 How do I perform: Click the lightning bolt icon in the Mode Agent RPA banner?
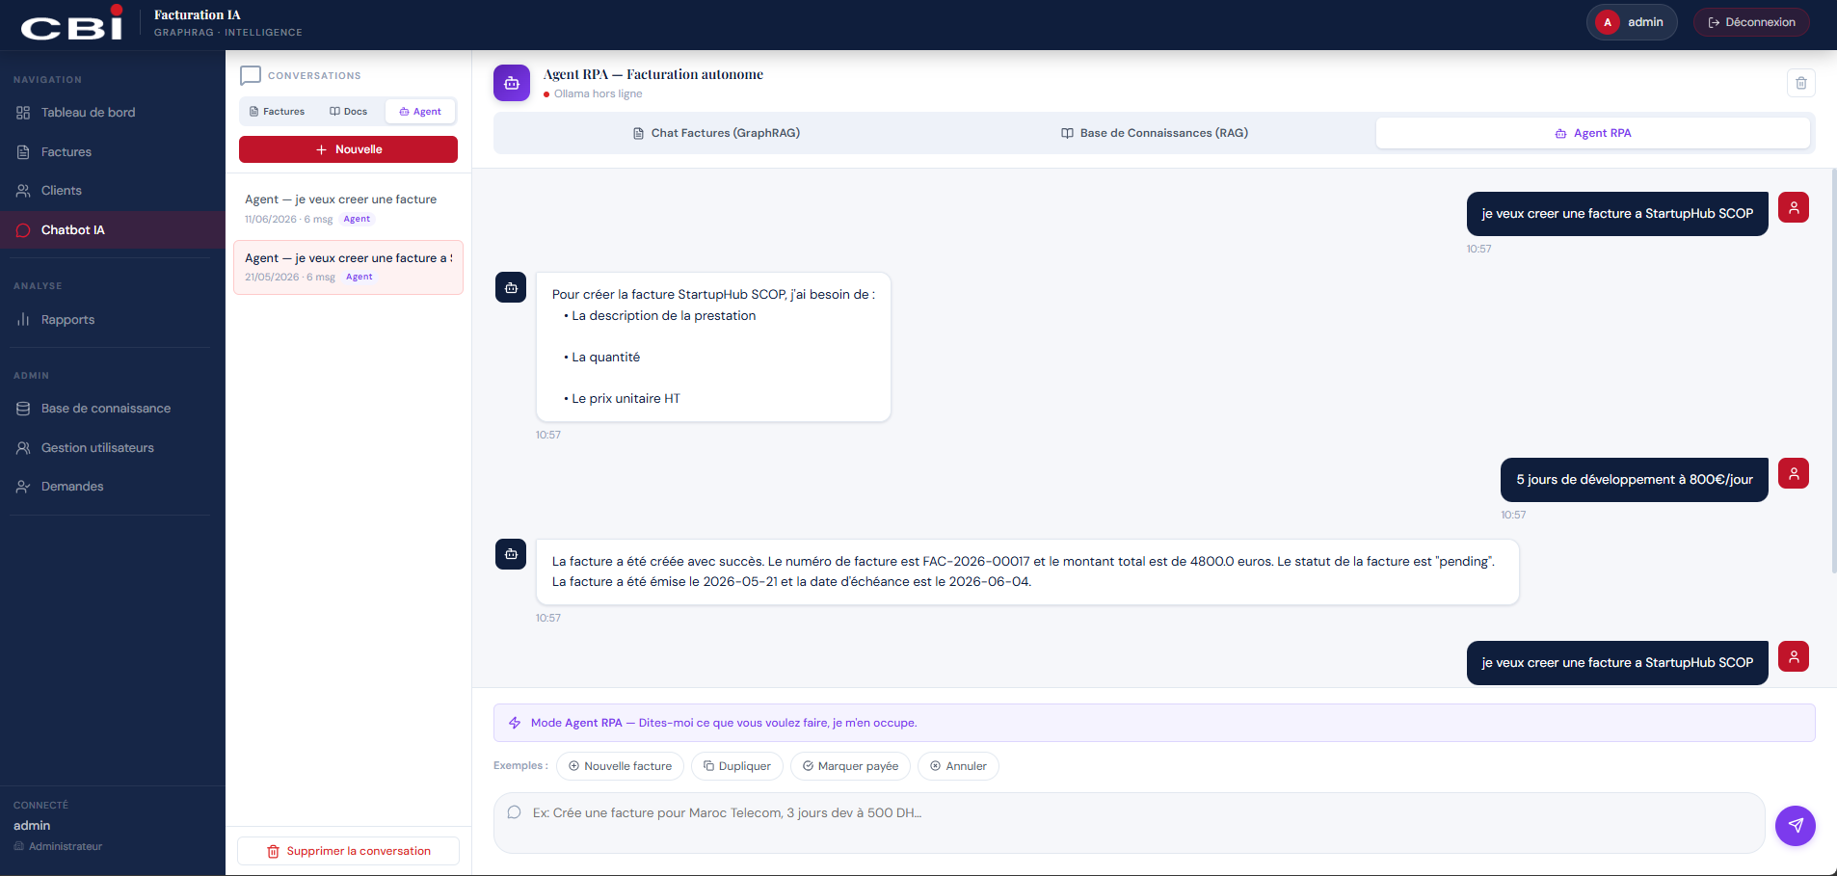[x=515, y=723]
